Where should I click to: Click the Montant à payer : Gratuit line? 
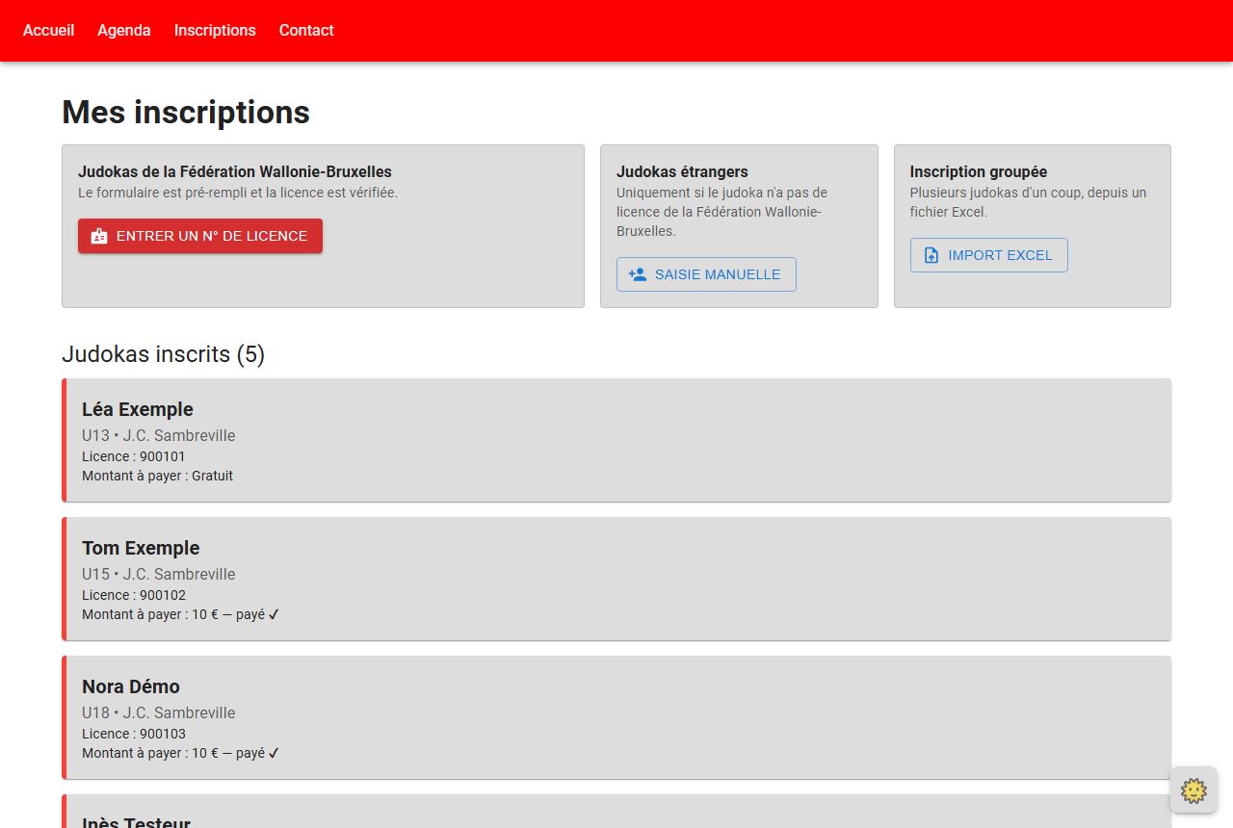(x=157, y=476)
